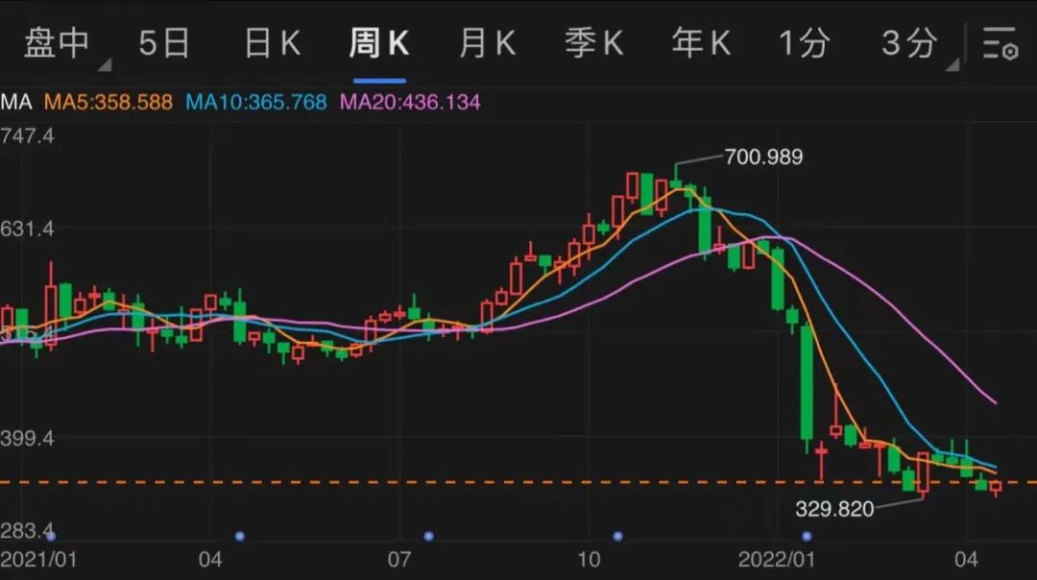Switch to the 5日 chart tab
Screen dimensions: 1037x580
click(x=164, y=44)
